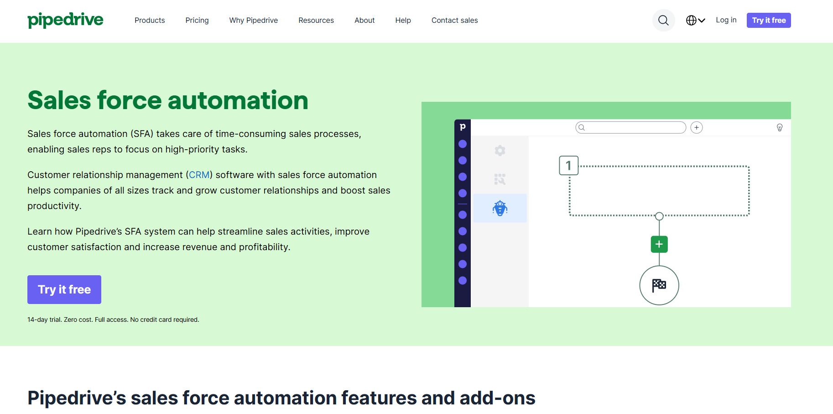Screen dimensions: 833x414
Task: Open the Help menu item
Action: (x=403, y=21)
